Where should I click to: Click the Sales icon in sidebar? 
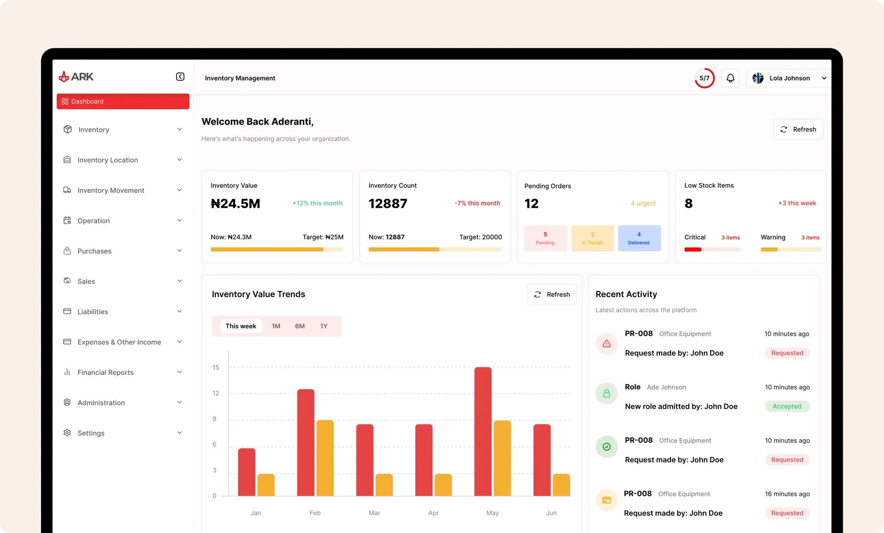coord(67,281)
